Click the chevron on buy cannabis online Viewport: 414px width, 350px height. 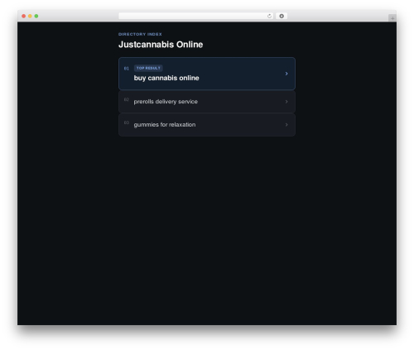coord(286,74)
